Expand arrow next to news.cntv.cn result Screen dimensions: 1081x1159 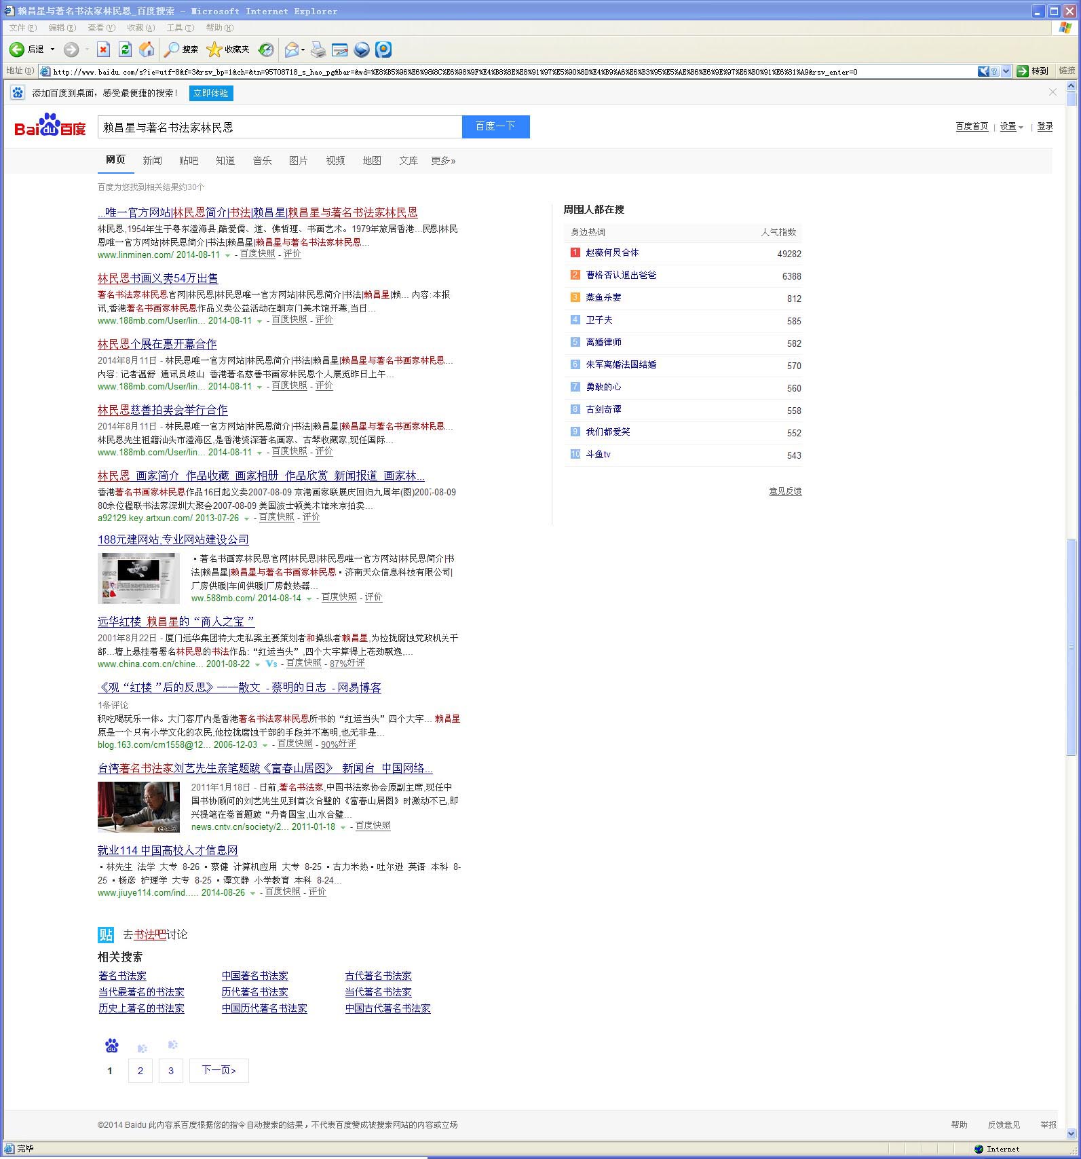click(343, 828)
